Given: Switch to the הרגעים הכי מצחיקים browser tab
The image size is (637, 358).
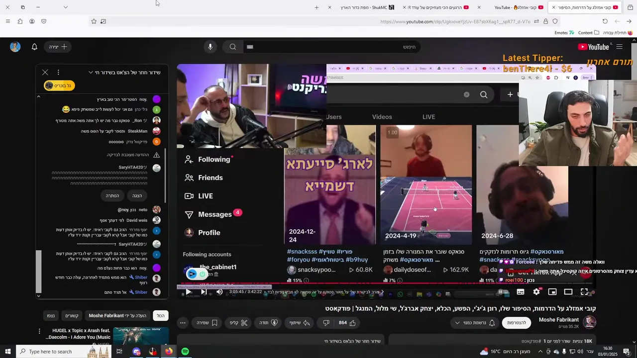Looking at the screenshot, I should click(x=438, y=7).
